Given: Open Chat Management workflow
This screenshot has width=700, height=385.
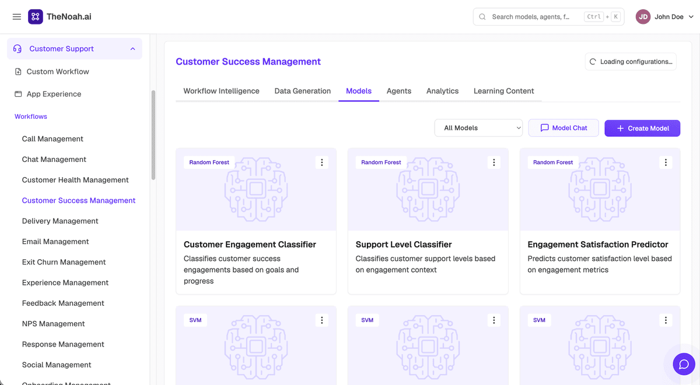Looking at the screenshot, I should (54, 160).
